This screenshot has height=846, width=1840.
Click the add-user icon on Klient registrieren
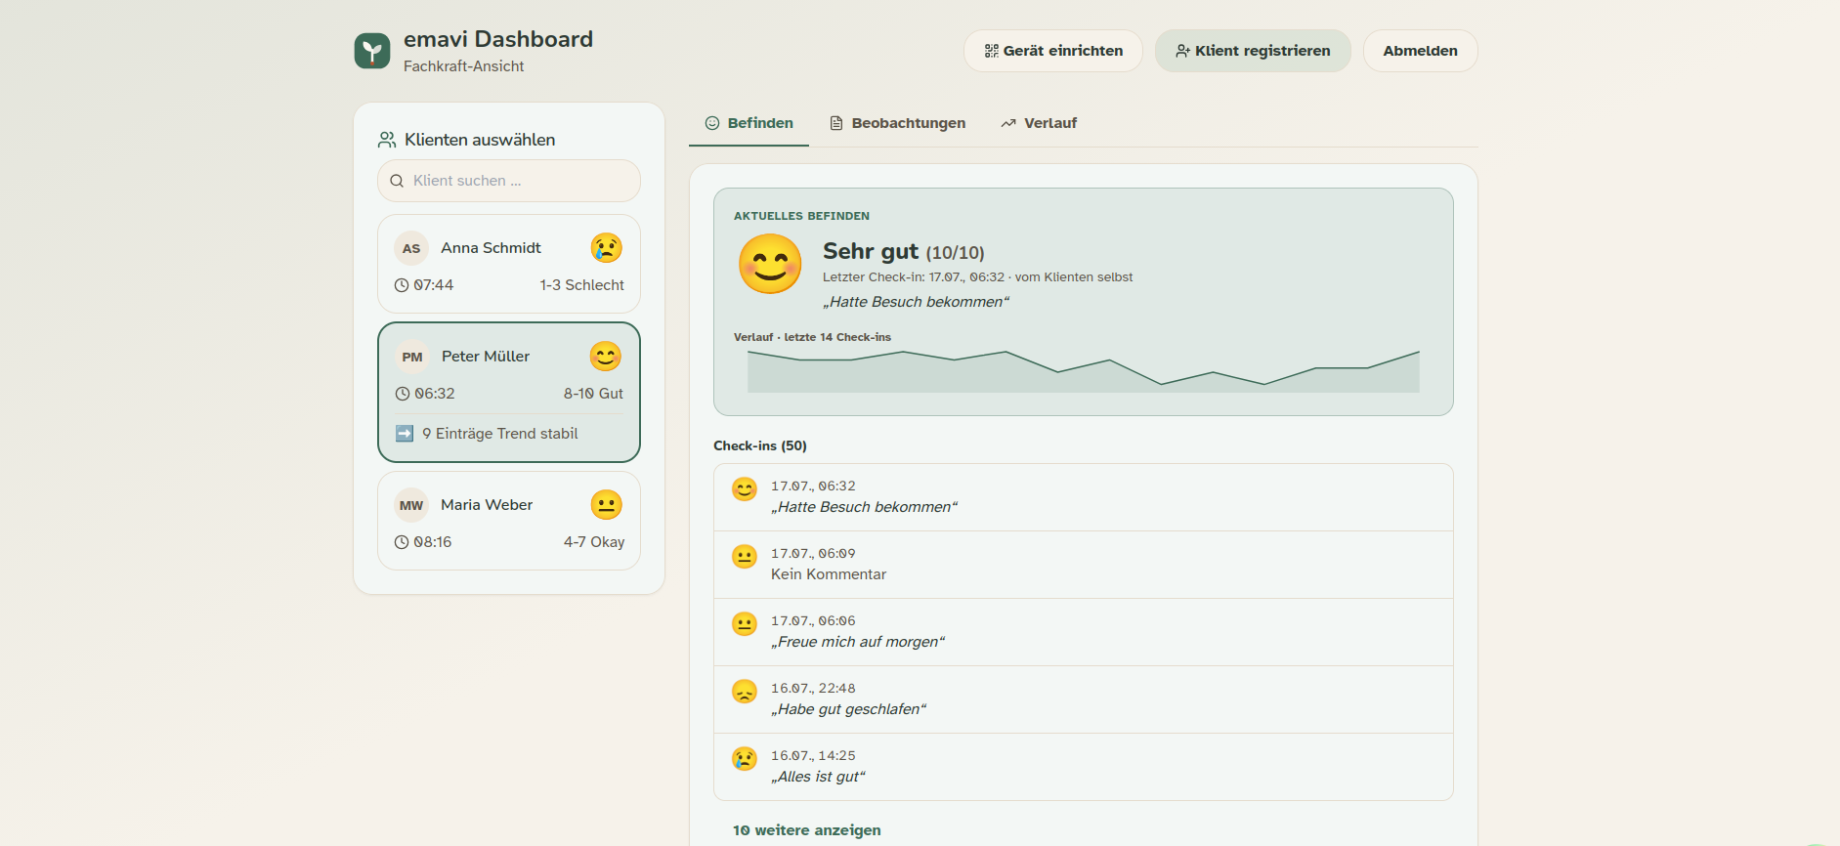(x=1182, y=51)
